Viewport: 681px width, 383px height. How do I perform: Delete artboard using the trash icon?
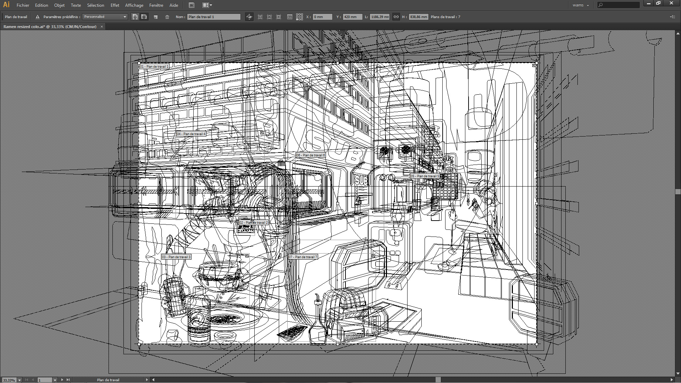coord(167,17)
